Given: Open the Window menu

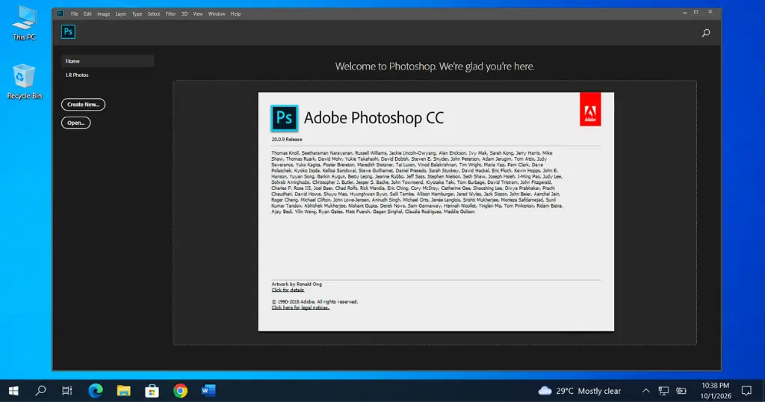Looking at the screenshot, I should tap(217, 13).
